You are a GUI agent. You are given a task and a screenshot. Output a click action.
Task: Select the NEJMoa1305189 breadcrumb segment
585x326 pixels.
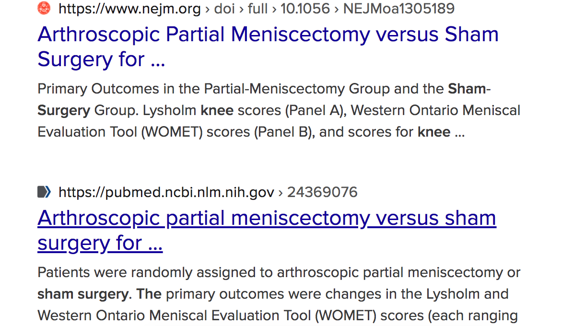399,8
